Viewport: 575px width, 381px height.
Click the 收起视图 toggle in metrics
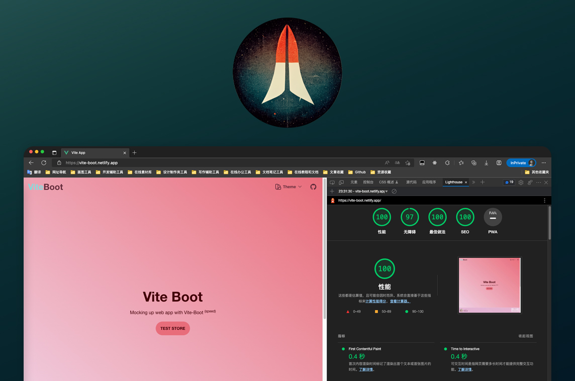point(526,336)
